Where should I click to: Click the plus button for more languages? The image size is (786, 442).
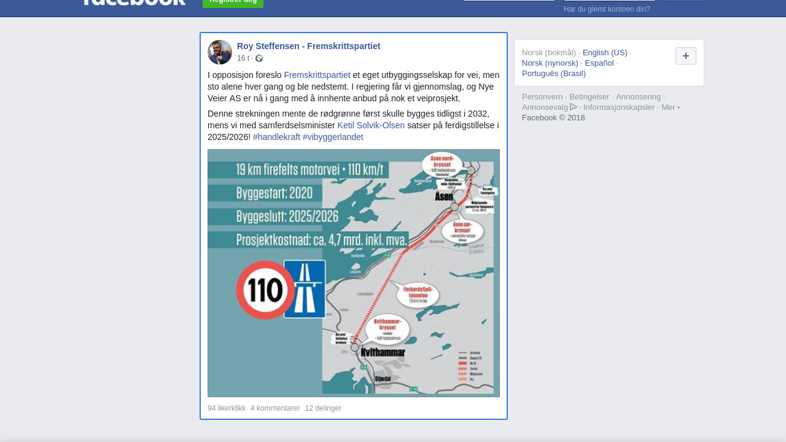685,56
